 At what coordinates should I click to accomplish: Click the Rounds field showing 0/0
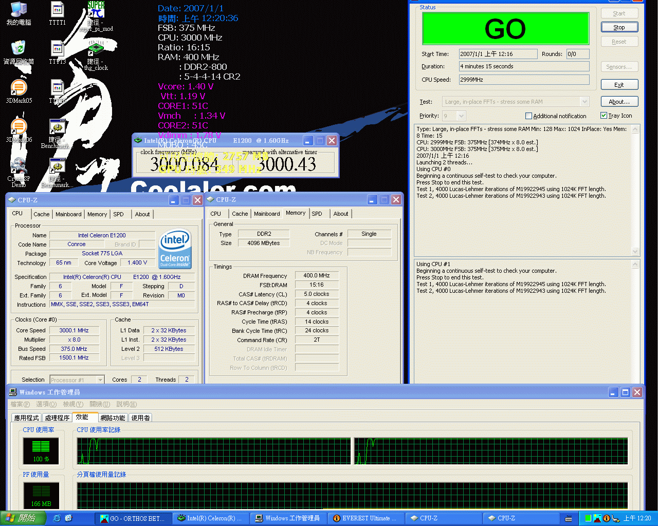point(577,54)
